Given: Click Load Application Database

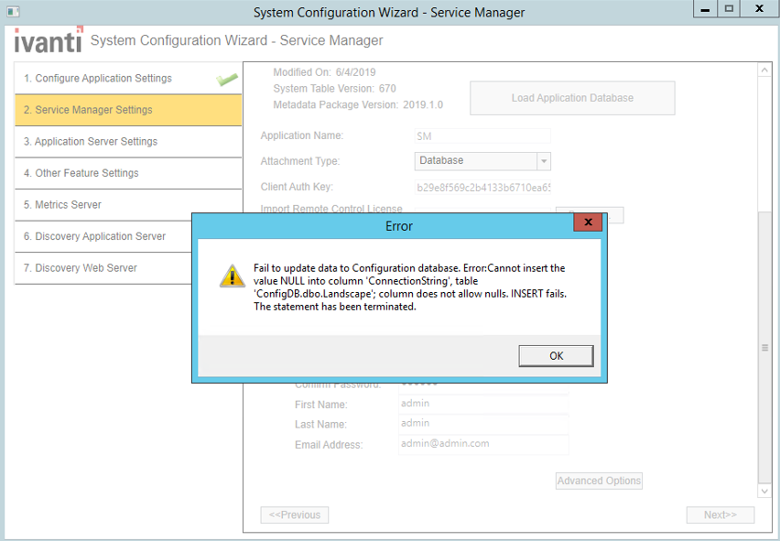Looking at the screenshot, I should pos(571,97).
